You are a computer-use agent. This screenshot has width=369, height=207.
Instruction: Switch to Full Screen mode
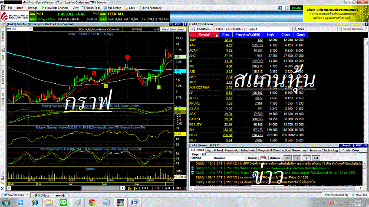(x=112, y=8)
